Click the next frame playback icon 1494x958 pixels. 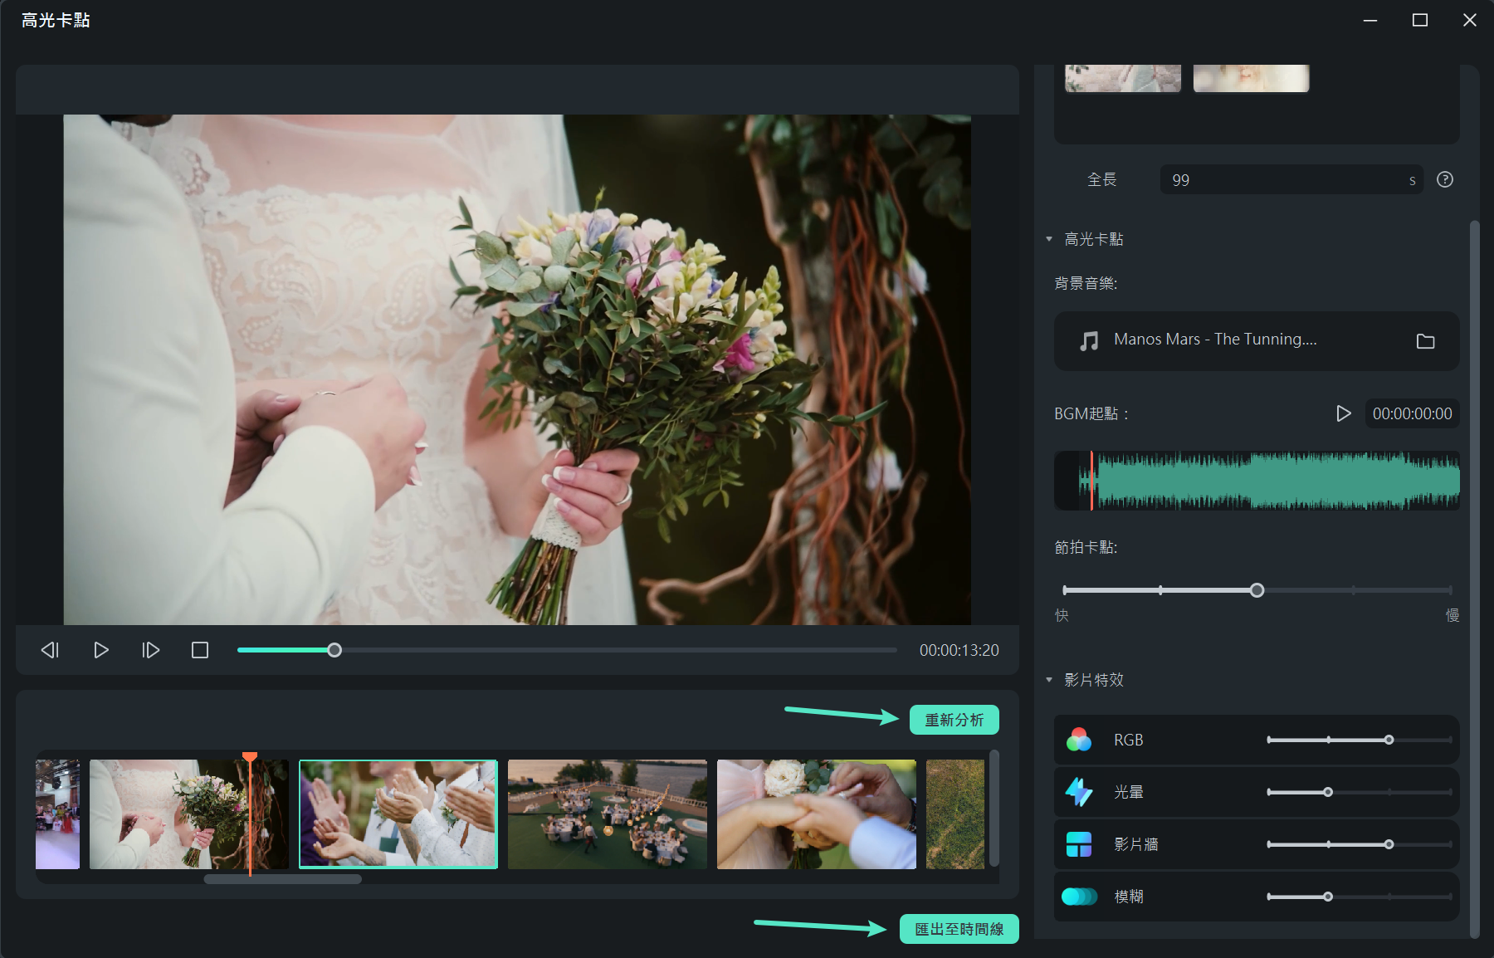coord(150,650)
